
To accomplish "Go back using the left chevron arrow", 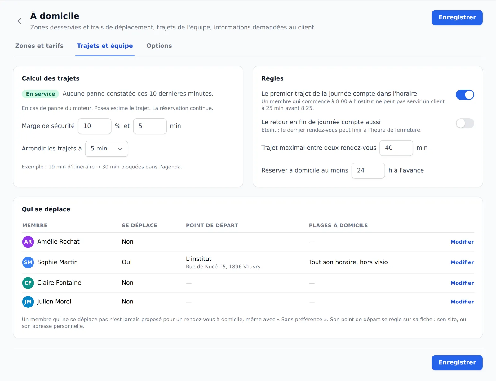I will click(x=19, y=21).
